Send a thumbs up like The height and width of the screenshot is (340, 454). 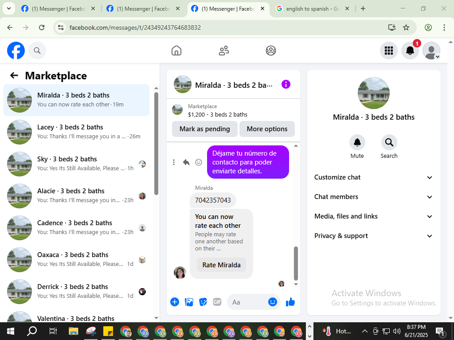pyautogui.click(x=290, y=302)
